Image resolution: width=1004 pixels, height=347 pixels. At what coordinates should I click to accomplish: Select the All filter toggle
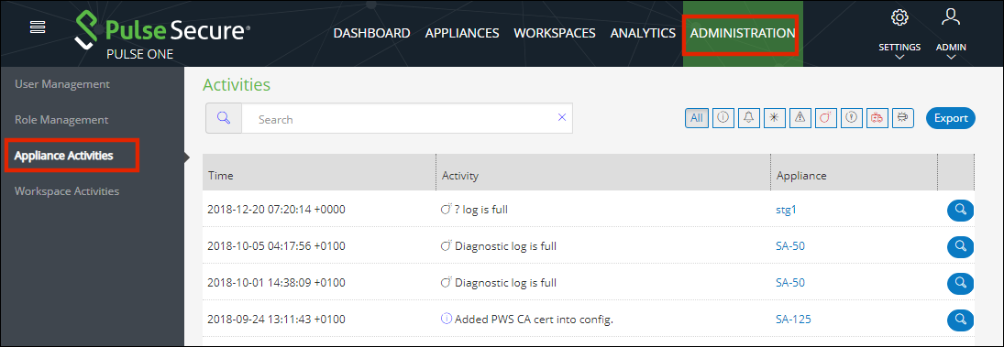697,117
